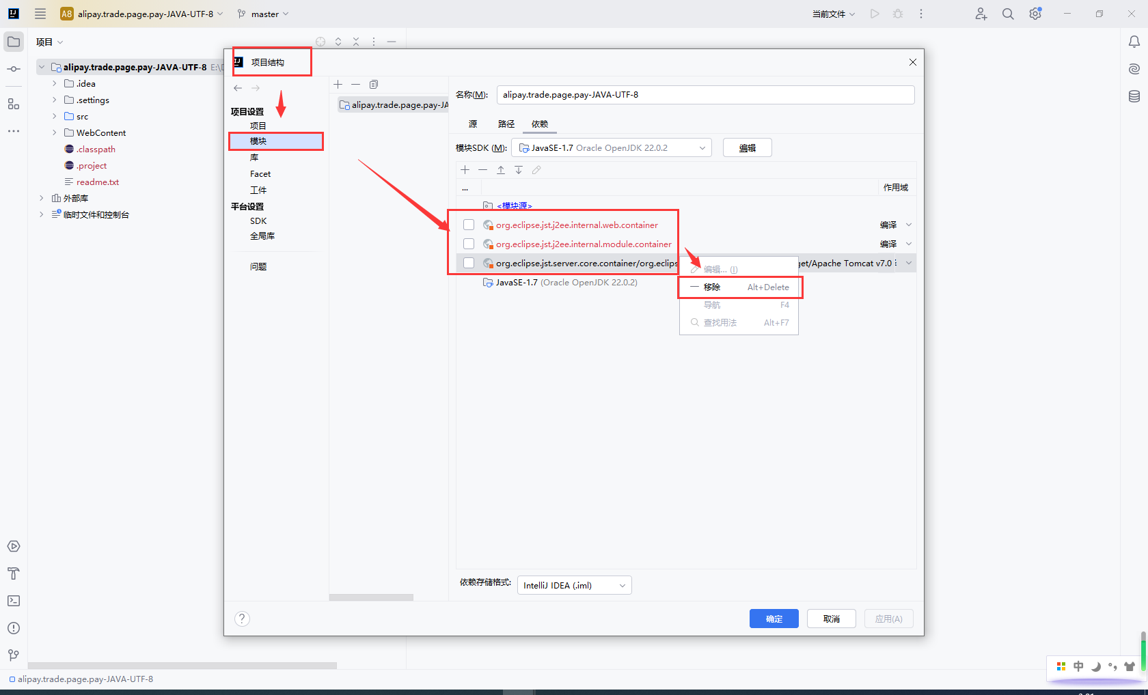
Task: Add new module with plus icon
Action: point(338,84)
